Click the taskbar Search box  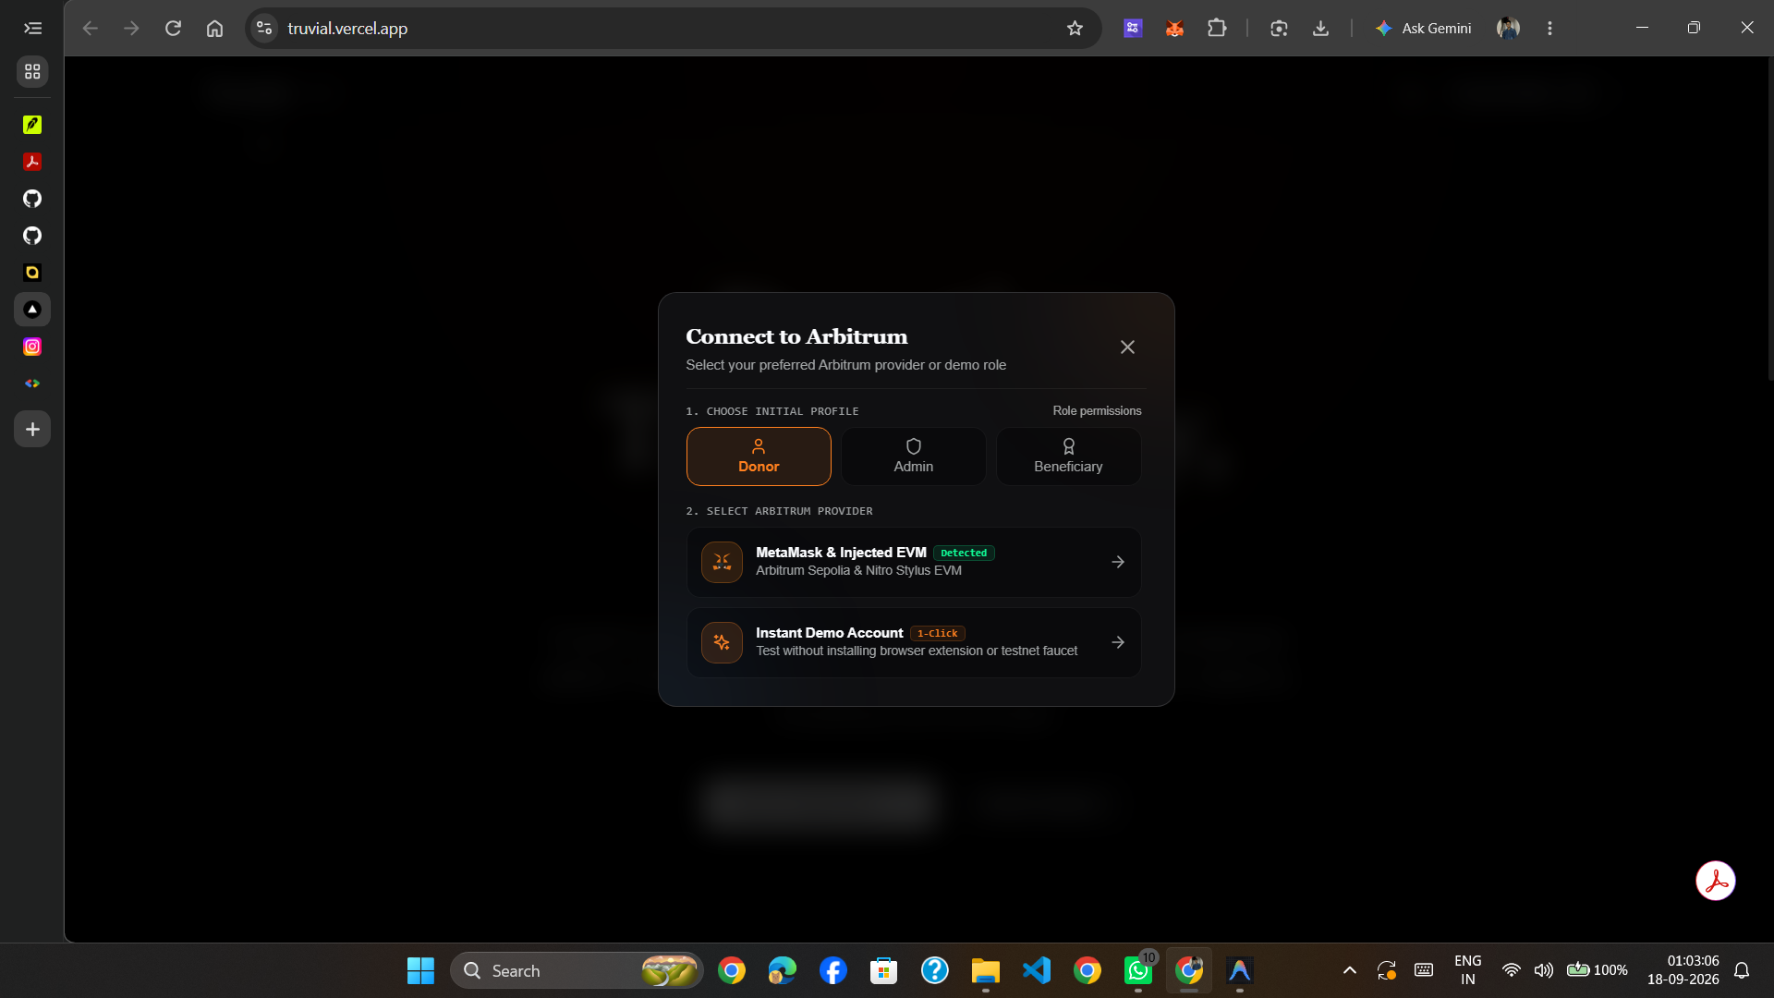[577, 970]
